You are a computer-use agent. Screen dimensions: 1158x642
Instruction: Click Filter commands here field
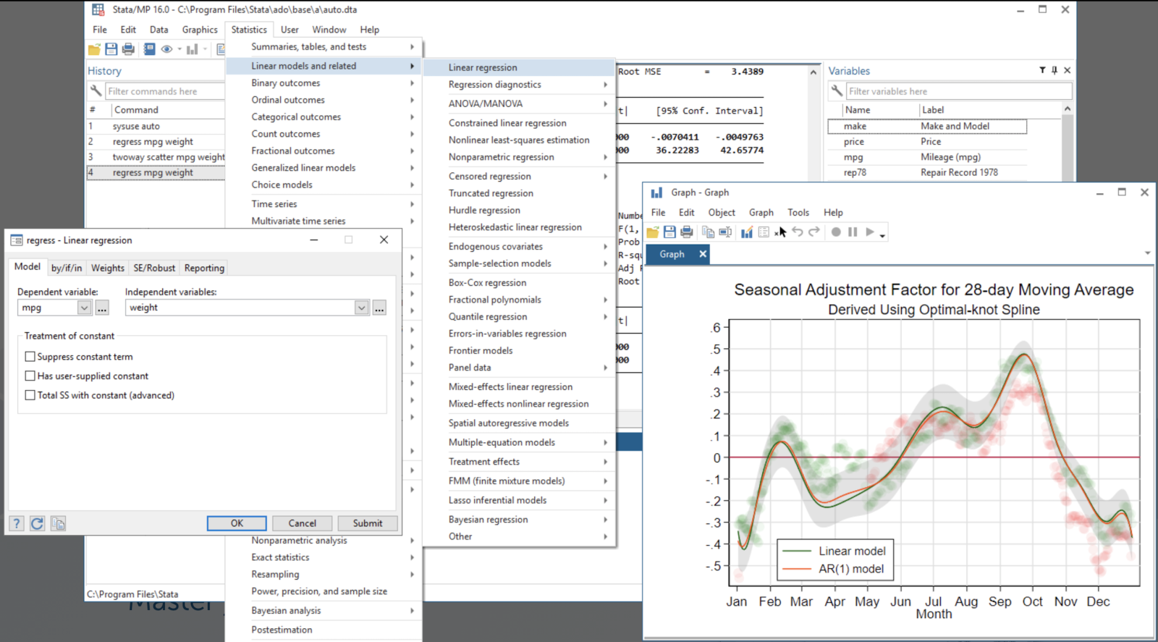pos(165,91)
